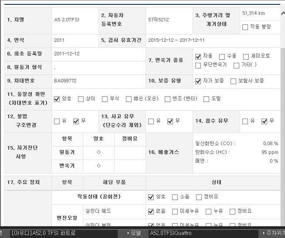The height and width of the screenshot is (238, 285).
Task: Mark 소음 for 작동상태 (공회전)
Action: tap(175, 197)
